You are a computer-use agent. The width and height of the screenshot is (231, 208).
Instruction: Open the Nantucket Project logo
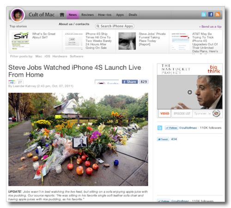click(176, 69)
